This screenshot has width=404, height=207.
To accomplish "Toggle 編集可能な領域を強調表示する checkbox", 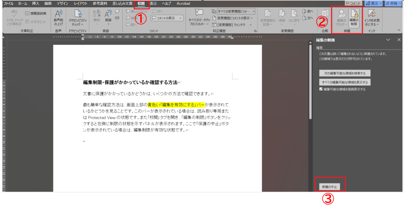I will click(x=321, y=89).
